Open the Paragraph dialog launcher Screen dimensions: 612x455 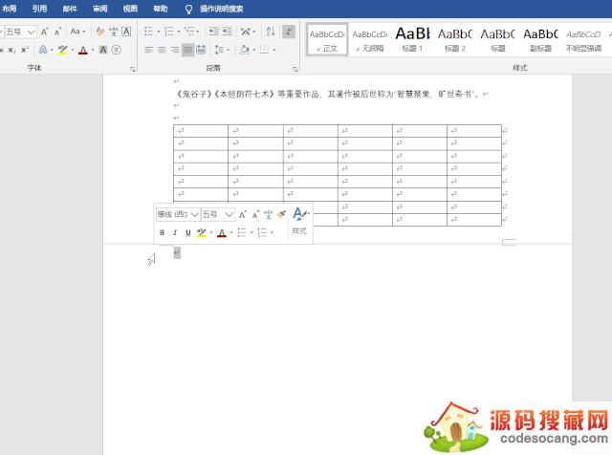pos(295,70)
